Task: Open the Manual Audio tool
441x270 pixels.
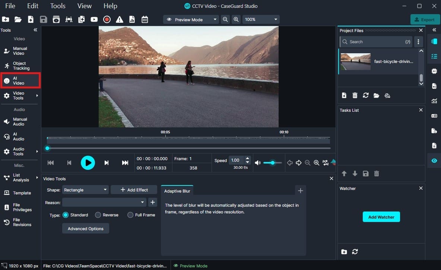Action: pos(17,121)
